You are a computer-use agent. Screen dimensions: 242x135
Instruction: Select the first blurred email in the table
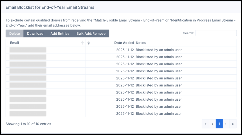pos(28,50)
